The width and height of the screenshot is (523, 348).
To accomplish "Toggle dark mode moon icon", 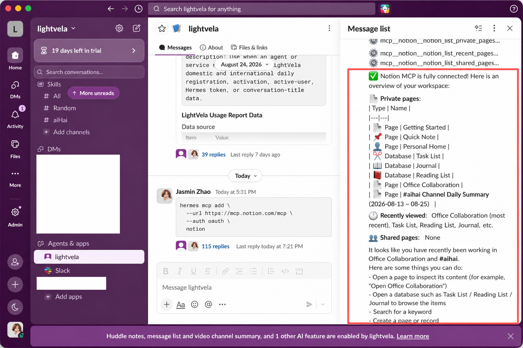I will click(x=15, y=307).
